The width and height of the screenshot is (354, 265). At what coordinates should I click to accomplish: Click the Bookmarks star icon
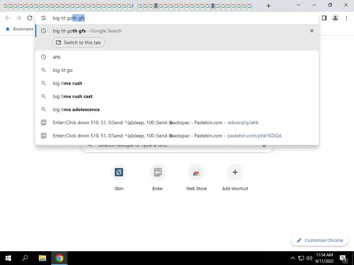[8, 29]
